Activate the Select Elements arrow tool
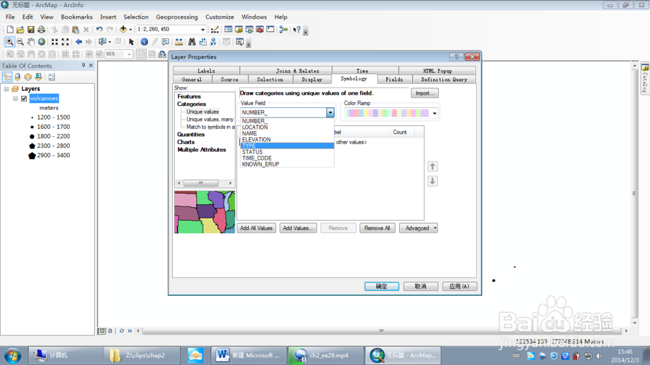650x365 pixels. click(131, 42)
